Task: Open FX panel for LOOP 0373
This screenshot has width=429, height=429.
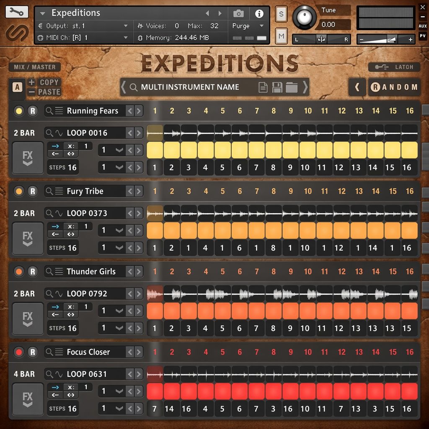Action: 28,238
